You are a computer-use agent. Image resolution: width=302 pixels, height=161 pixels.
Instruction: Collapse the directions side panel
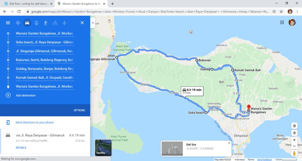tap(93, 23)
